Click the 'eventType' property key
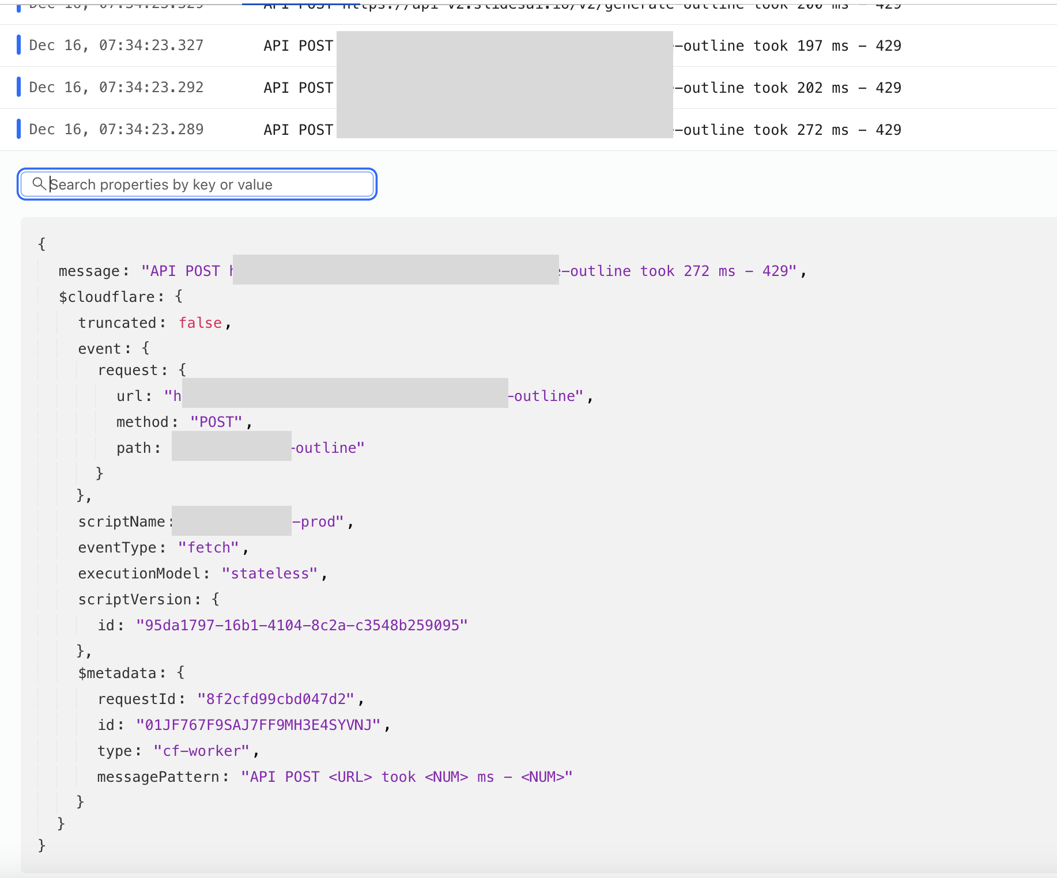 pos(117,547)
